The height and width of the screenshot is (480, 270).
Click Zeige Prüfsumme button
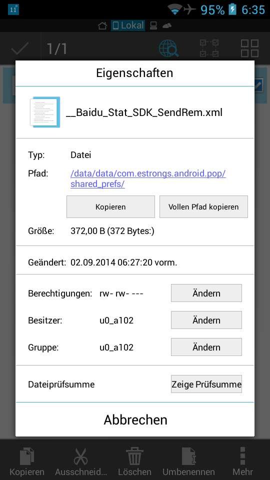(206, 384)
